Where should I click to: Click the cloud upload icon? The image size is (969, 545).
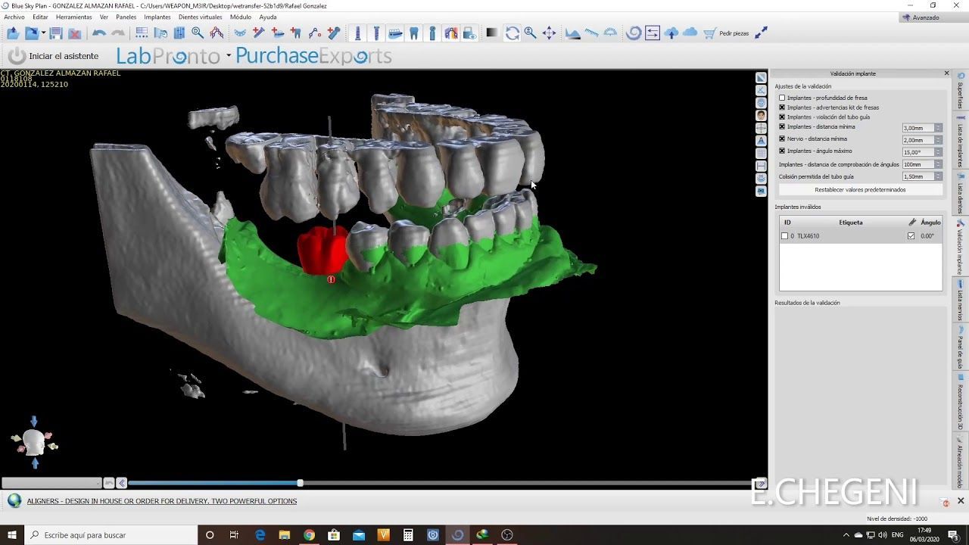pos(671,33)
